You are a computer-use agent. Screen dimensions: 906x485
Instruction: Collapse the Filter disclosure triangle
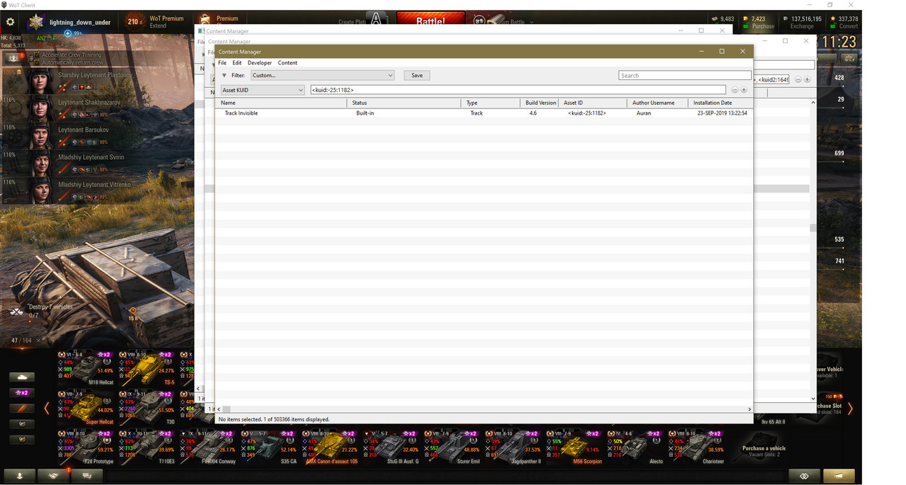pos(224,75)
